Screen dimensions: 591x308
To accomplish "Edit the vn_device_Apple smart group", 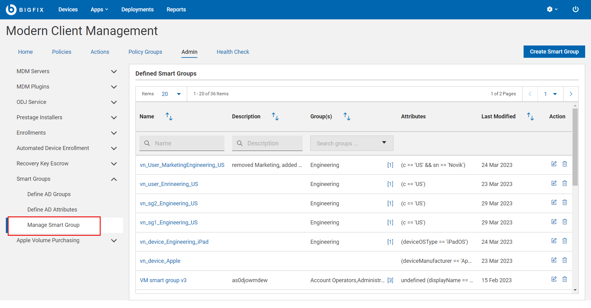I will (554, 260).
